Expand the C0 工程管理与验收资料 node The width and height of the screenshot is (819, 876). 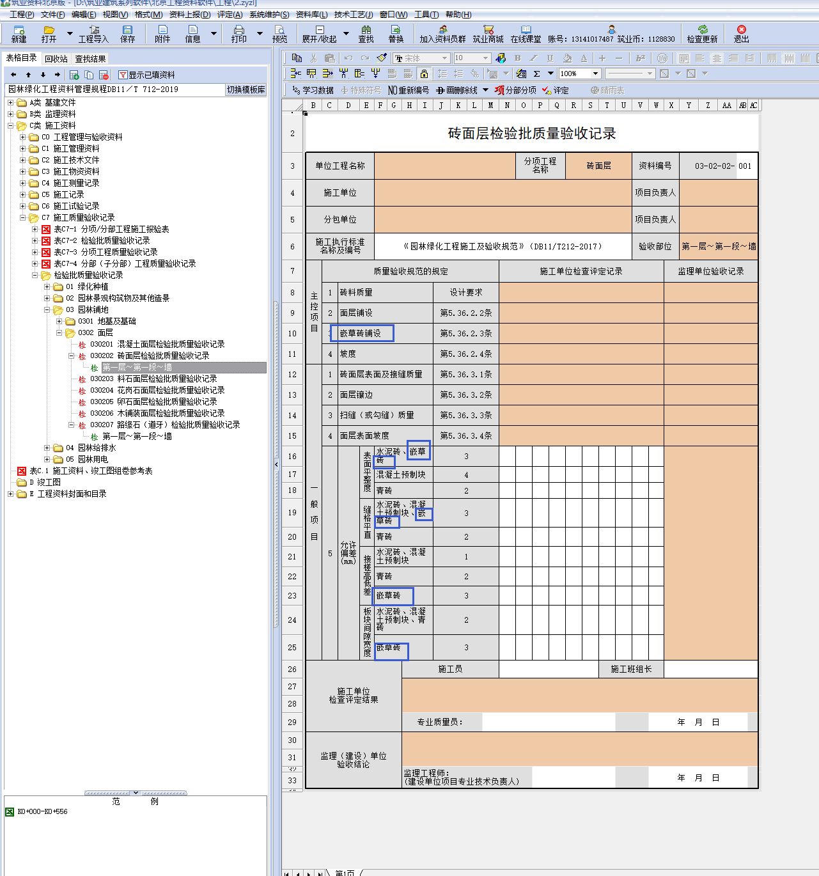[x=22, y=137]
